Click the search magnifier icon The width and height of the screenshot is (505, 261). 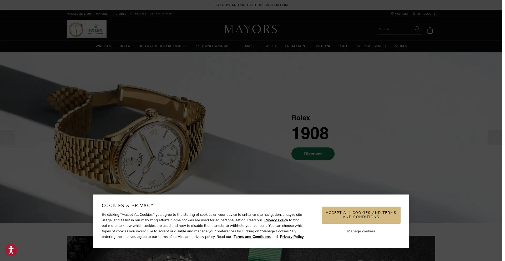[417, 29]
